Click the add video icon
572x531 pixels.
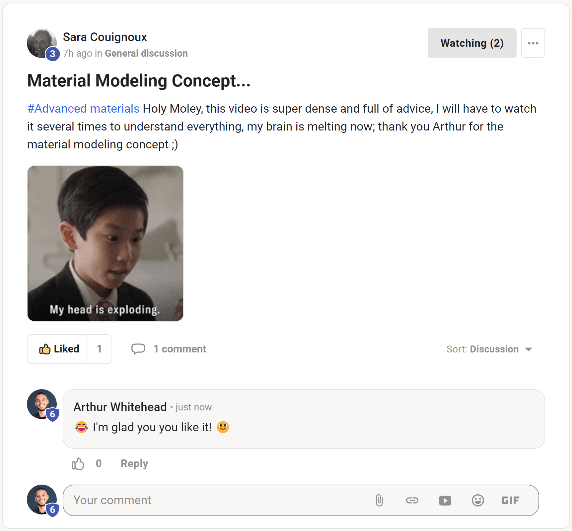click(x=445, y=500)
